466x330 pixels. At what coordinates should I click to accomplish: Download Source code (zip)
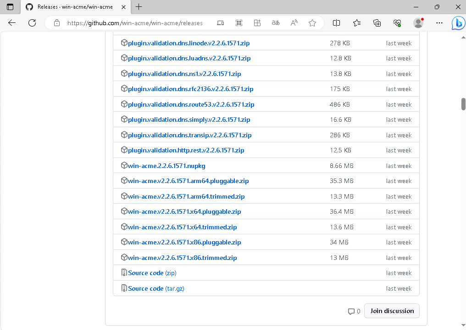[152, 273]
